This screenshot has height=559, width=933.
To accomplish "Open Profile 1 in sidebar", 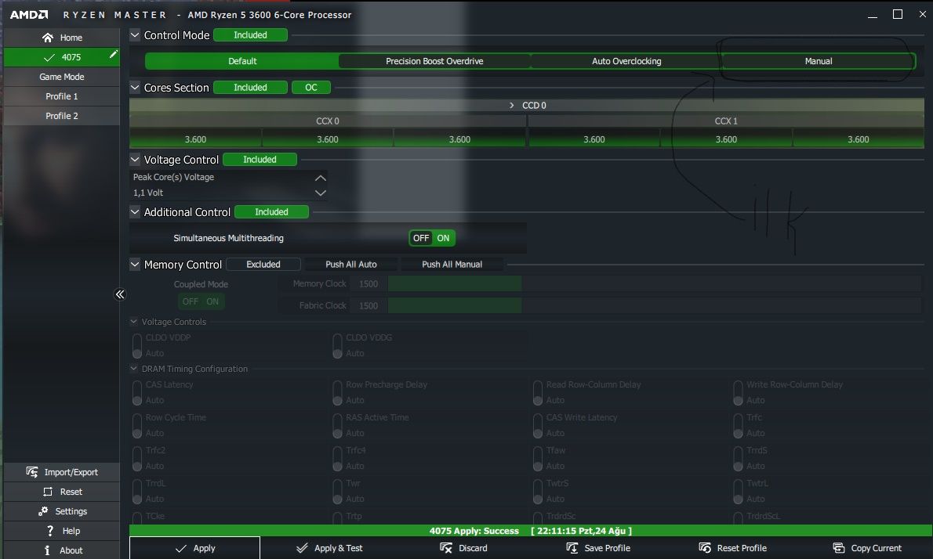I will click(61, 96).
